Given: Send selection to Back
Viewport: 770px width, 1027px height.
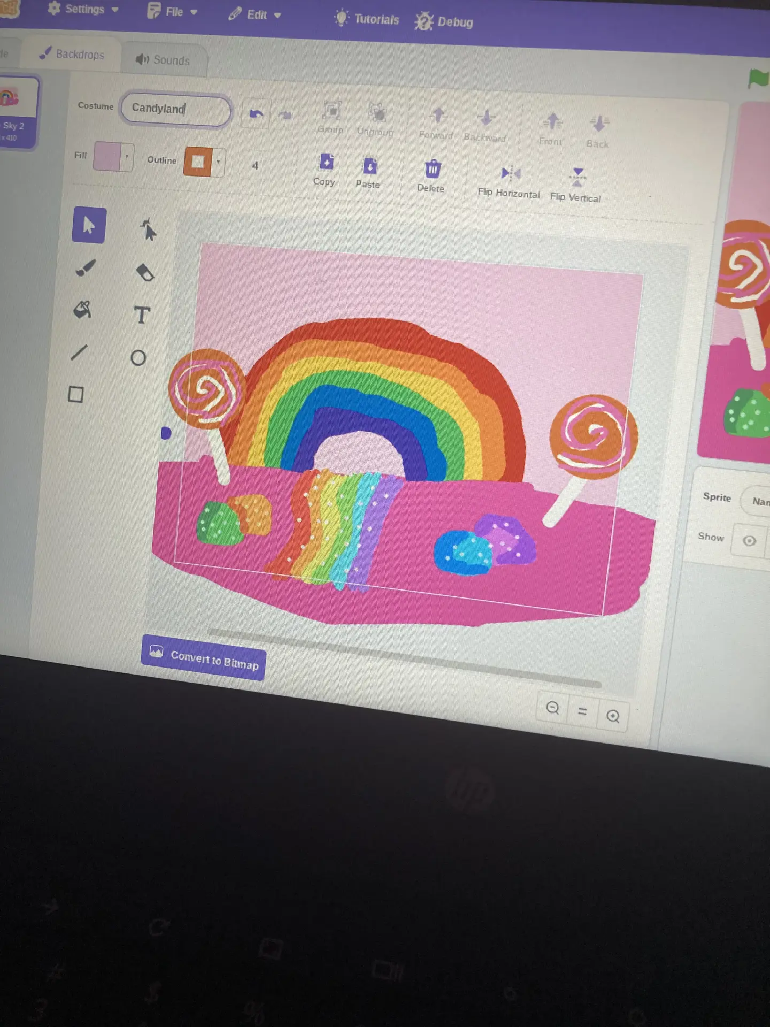Looking at the screenshot, I should coord(598,132).
